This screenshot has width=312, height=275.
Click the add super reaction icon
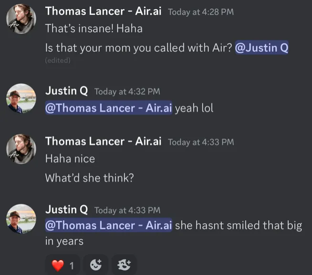124,265
